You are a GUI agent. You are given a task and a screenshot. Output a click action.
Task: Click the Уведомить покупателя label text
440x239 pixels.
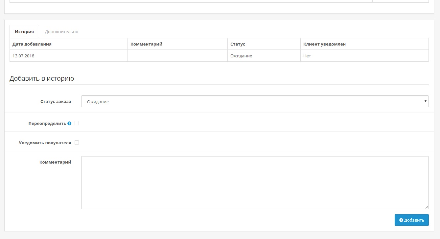point(45,143)
